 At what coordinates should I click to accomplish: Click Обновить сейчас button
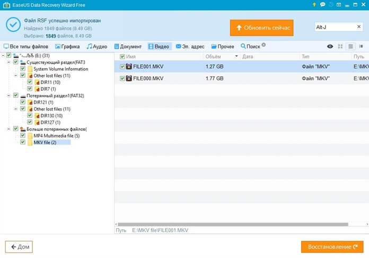coord(262,28)
